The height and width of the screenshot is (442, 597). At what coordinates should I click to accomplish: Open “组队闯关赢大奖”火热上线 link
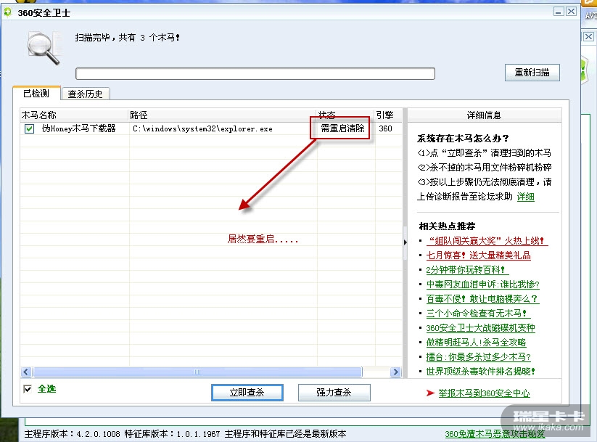click(487, 241)
